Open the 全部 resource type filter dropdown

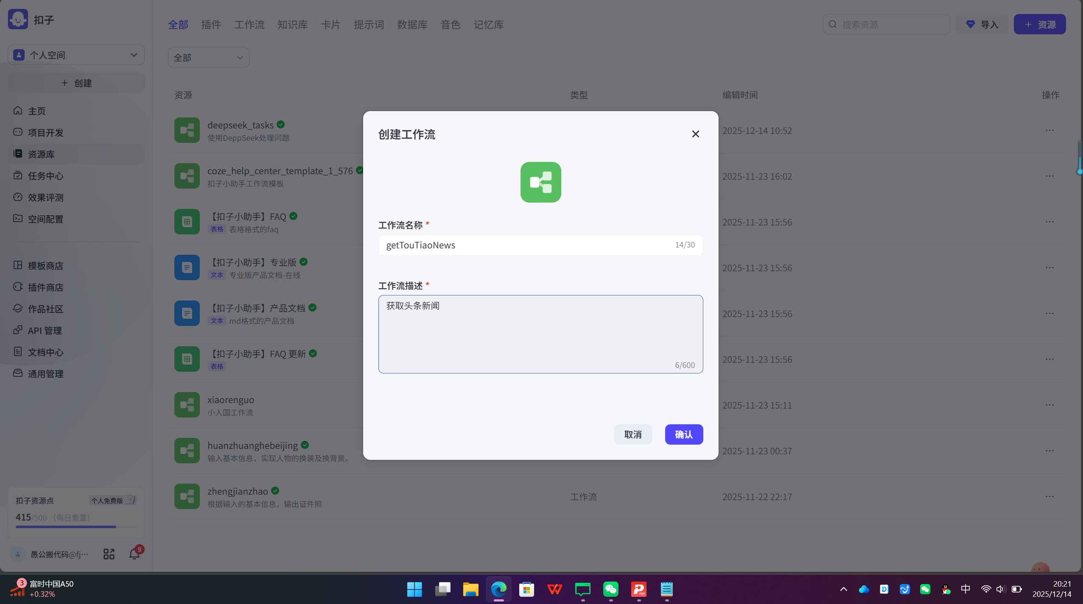[x=208, y=57]
